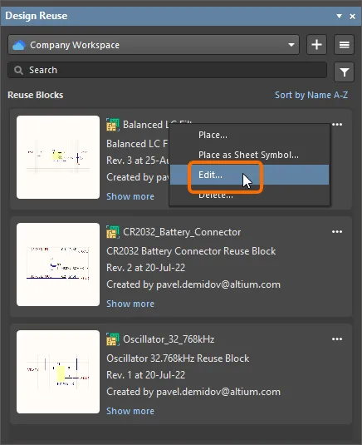Click the Balanced LC Filter ellipsis button

click(337, 125)
